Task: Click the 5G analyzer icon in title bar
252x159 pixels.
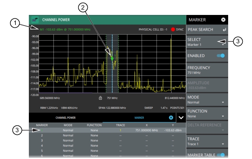Action: [x=35, y=20]
